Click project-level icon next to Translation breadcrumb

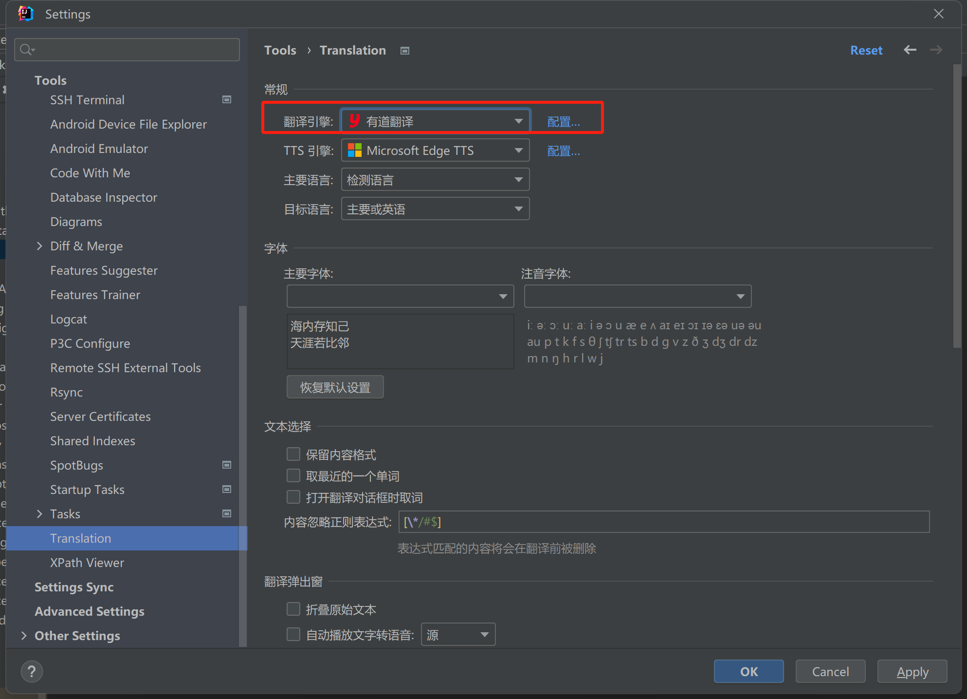[405, 51]
